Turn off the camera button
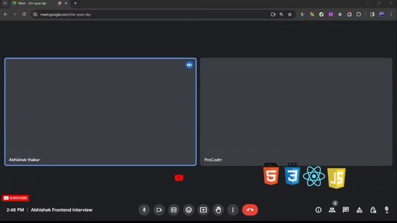This screenshot has height=223, width=397. [159, 210]
